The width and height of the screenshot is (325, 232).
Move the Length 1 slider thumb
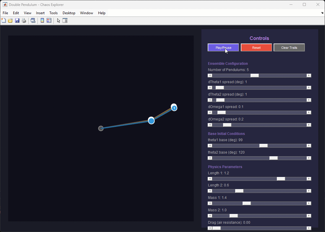coord(281,178)
